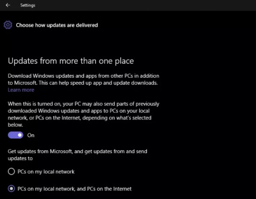Click the dot inside the selected radio button
Screen dimensions: 256x199
coord(11,189)
